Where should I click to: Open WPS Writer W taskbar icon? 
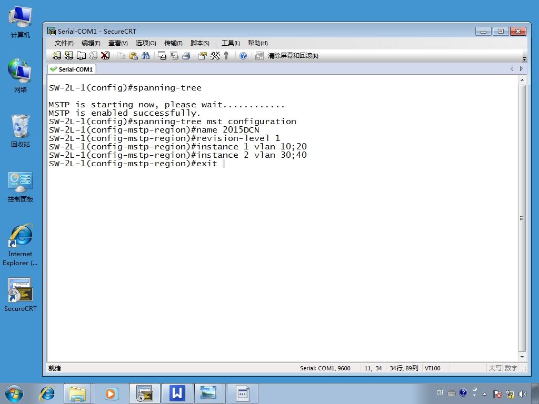click(x=177, y=393)
